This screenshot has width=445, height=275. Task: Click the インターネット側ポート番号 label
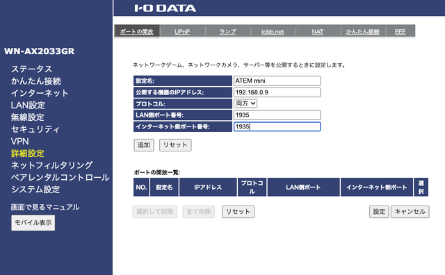point(183,126)
